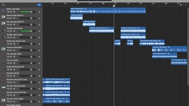Viewport: 189px width, 106px height.
Task: Select the Summer Heat Sub Bass.1 region
Action: point(58,87)
